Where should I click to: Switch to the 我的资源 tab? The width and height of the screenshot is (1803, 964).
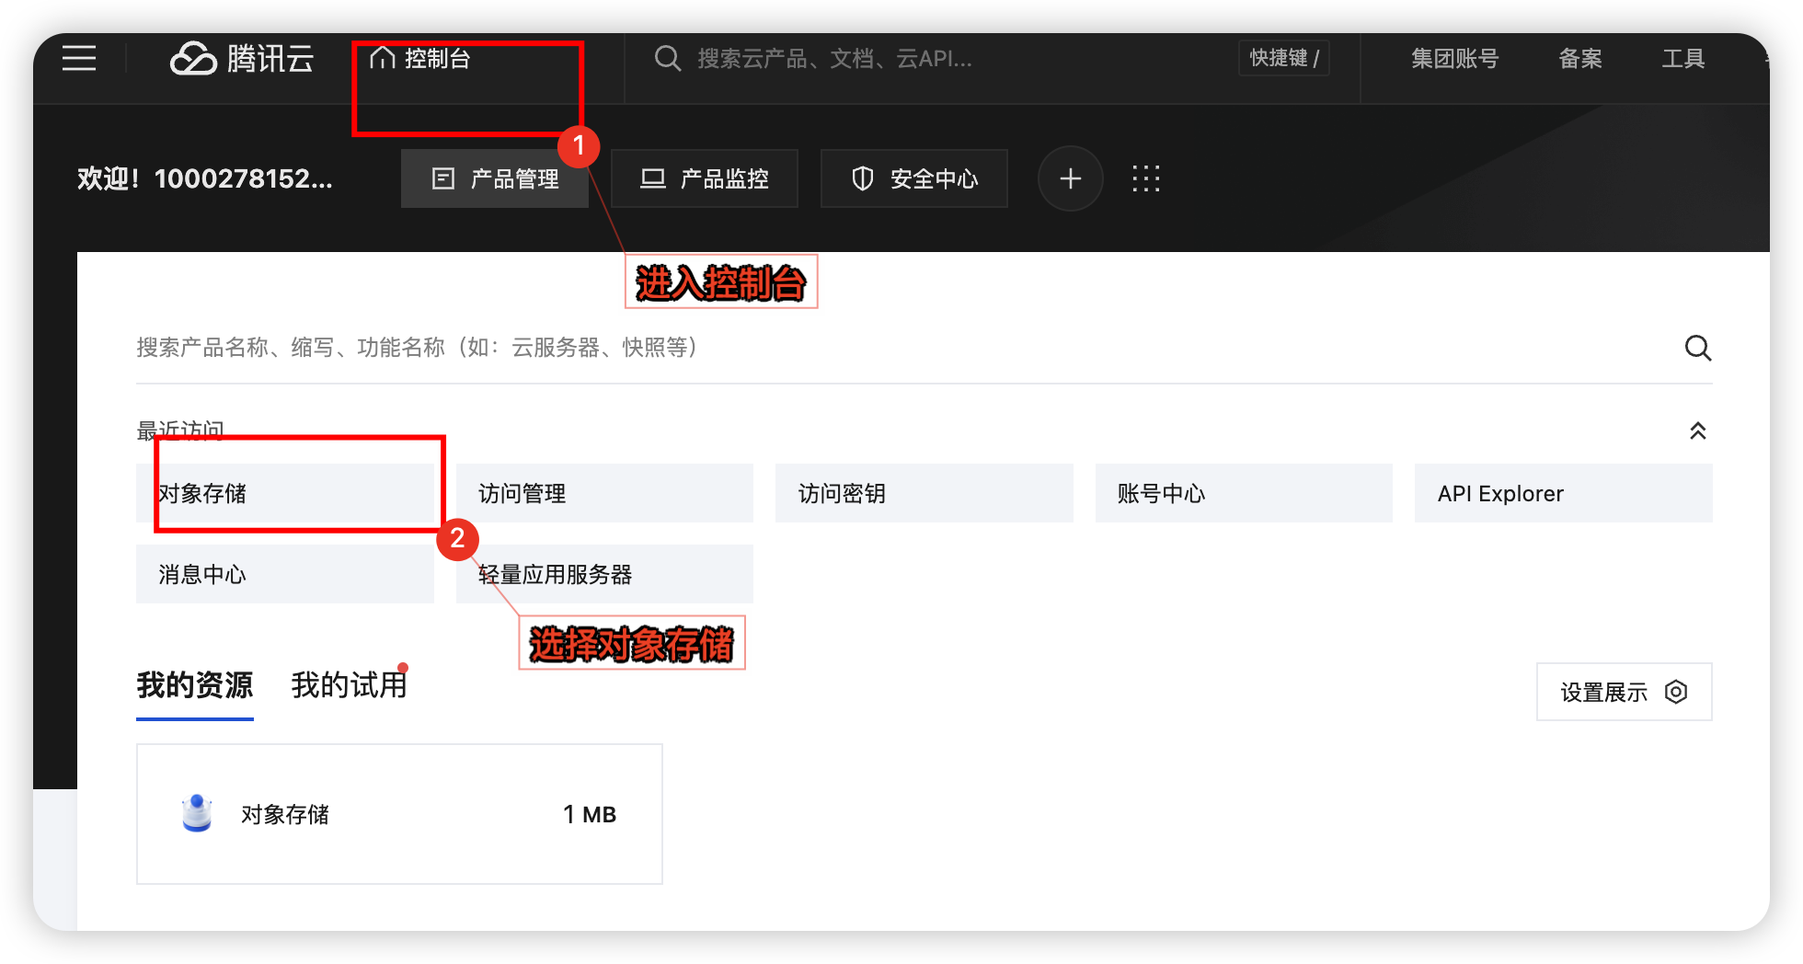(195, 685)
